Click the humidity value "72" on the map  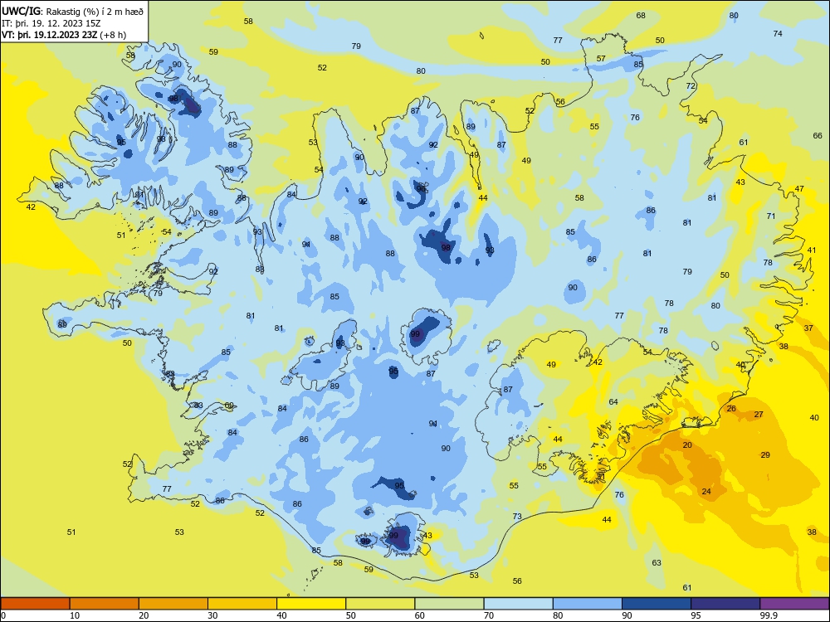tap(691, 85)
